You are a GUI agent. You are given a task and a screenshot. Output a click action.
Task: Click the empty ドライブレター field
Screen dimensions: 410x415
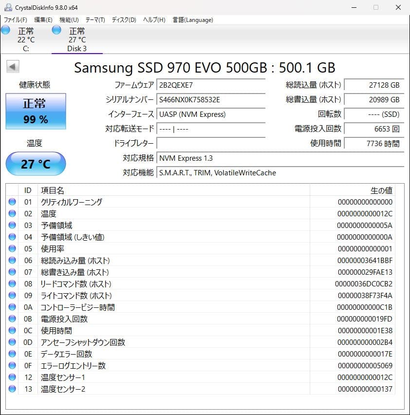tap(211, 144)
